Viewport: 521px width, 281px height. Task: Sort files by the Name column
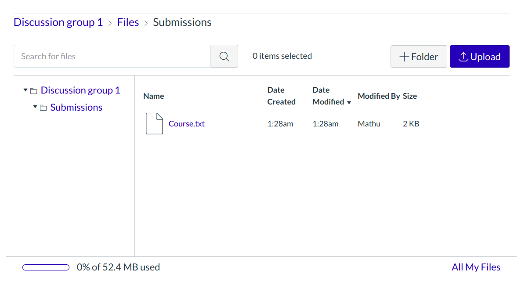pyautogui.click(x=153, y=96)
